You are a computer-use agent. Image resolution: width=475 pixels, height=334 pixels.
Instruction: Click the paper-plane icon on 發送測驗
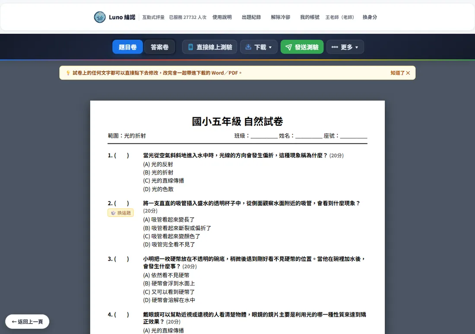(x=289, y=47)
